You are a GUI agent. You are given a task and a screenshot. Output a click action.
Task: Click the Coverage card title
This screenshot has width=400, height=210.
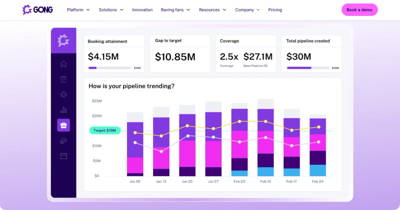pos(229,41)
